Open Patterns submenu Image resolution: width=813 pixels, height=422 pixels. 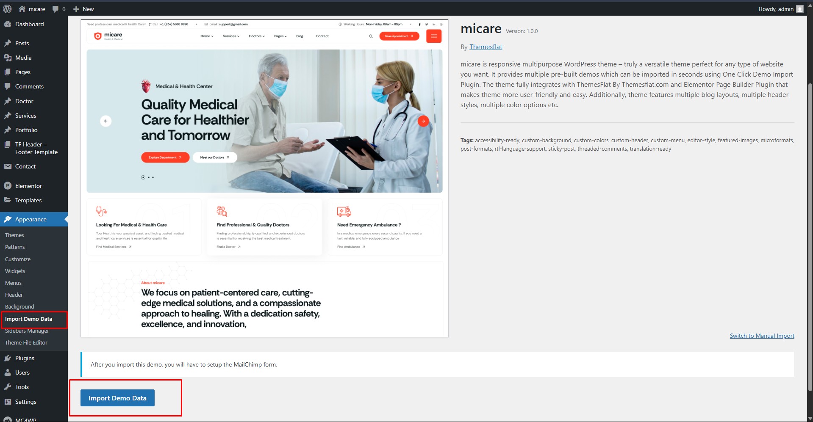[15, 247]
